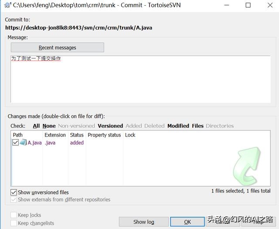279x229 pixels.
Task: Minimize the Commit dialog window
Action: (227, 5)
